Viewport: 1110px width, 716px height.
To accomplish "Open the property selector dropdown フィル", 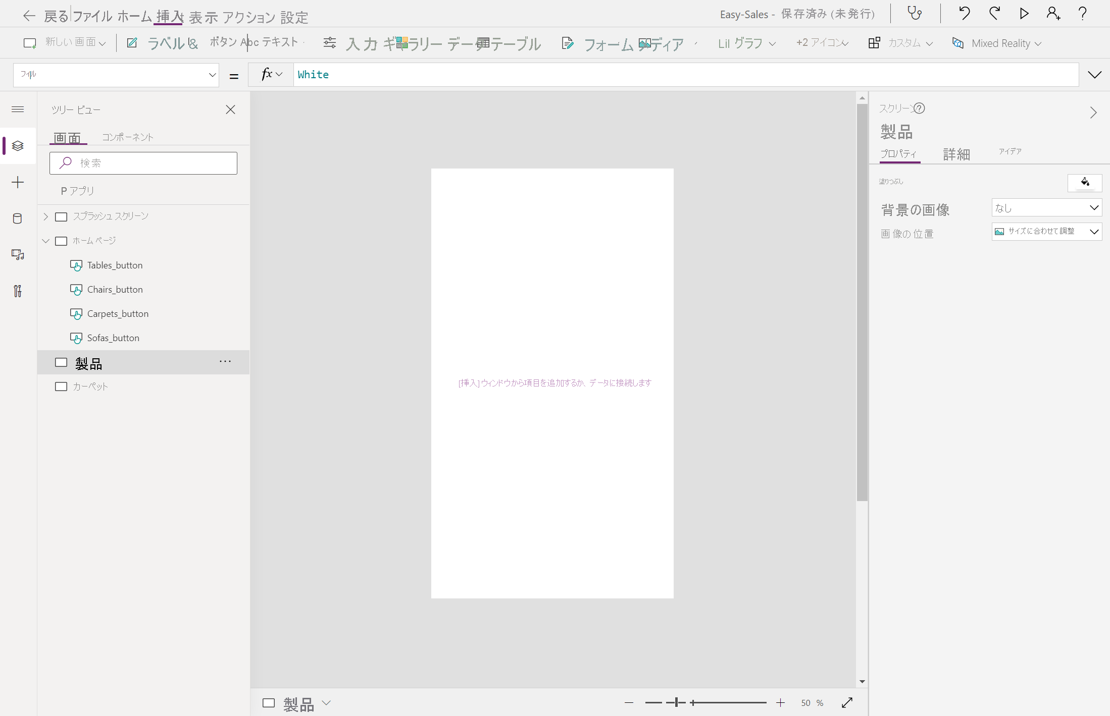I will (x=116, y=75).
